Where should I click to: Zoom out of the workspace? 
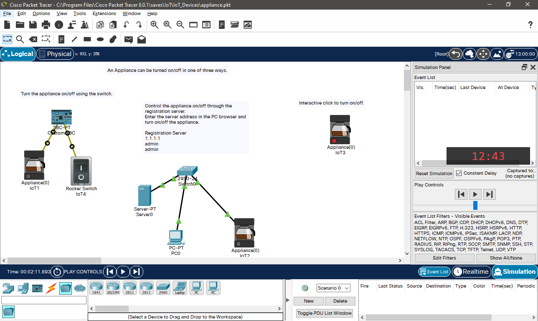(180, 25)
